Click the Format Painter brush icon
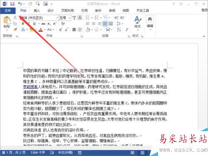The height and width of the screenshot is (156, 208). coord(15,29)
